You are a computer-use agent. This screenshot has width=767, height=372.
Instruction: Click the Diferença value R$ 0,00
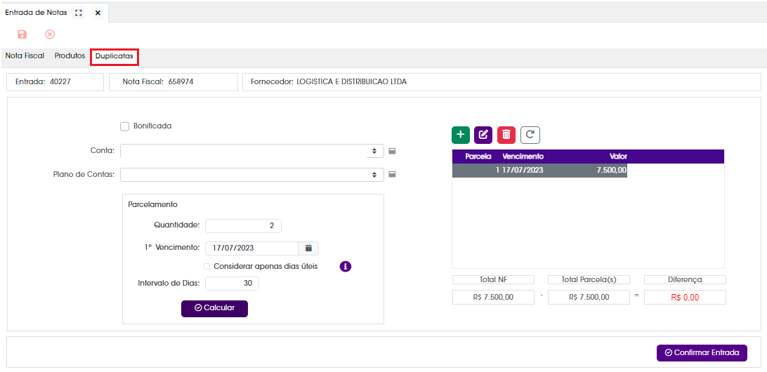click(685, 297)
